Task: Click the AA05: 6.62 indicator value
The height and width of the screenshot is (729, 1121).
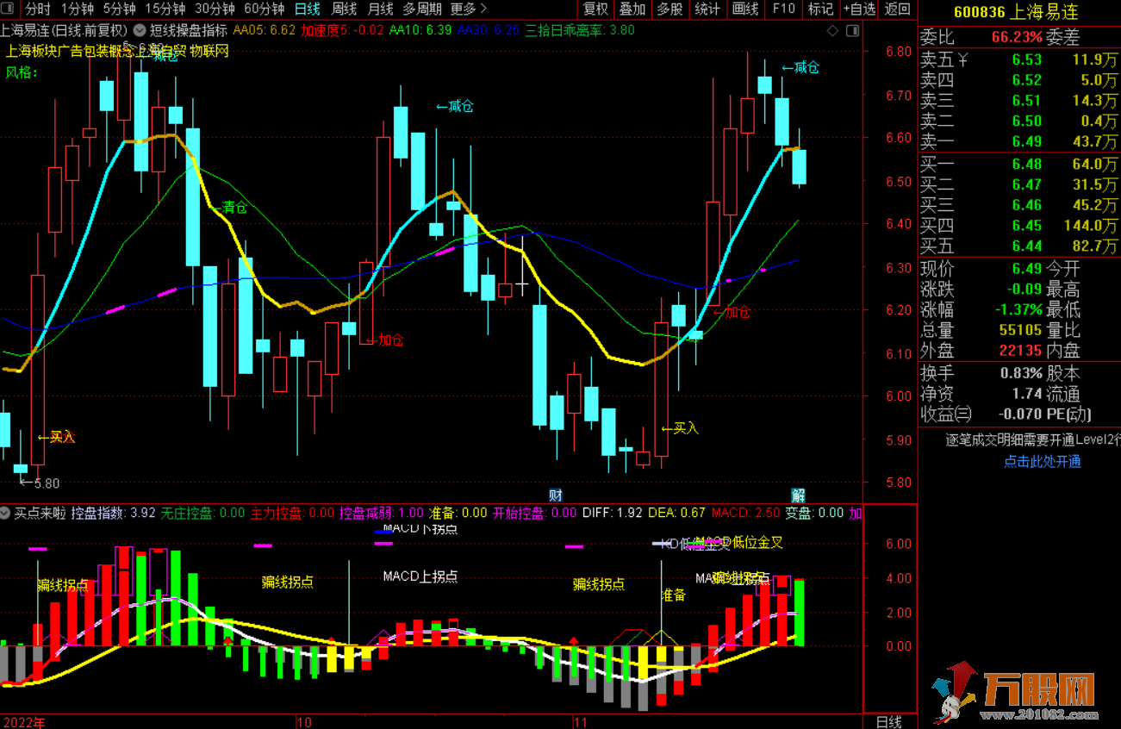Action: (265, 29)
